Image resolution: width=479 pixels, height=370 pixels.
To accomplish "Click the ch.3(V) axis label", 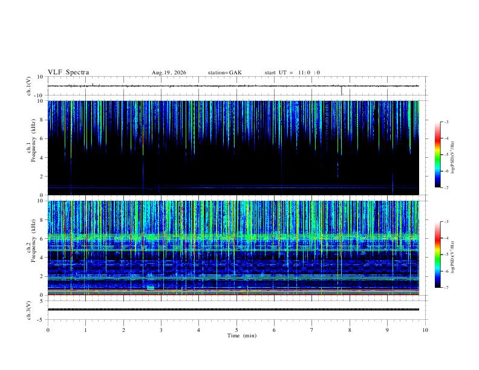I will 29,310.
